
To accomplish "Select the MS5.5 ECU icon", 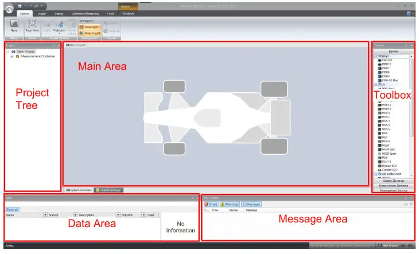I will coord(379,125).
